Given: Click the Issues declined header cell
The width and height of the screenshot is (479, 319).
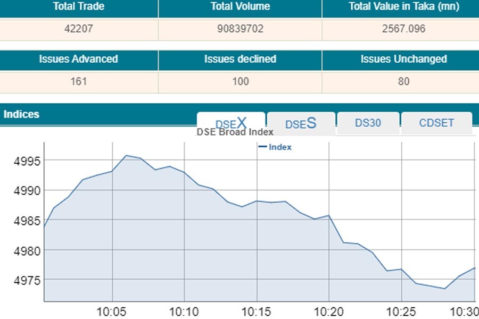Looking at the screenshot, I should pyautogui.click(x=240, y=60).
